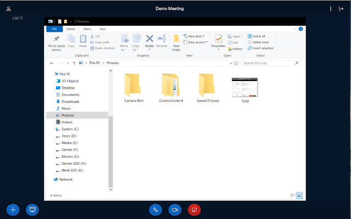The height and width of the screenshot is (219, 351).
Task: Open recent locations dropdown arrow
Action: tap(68, 64)
